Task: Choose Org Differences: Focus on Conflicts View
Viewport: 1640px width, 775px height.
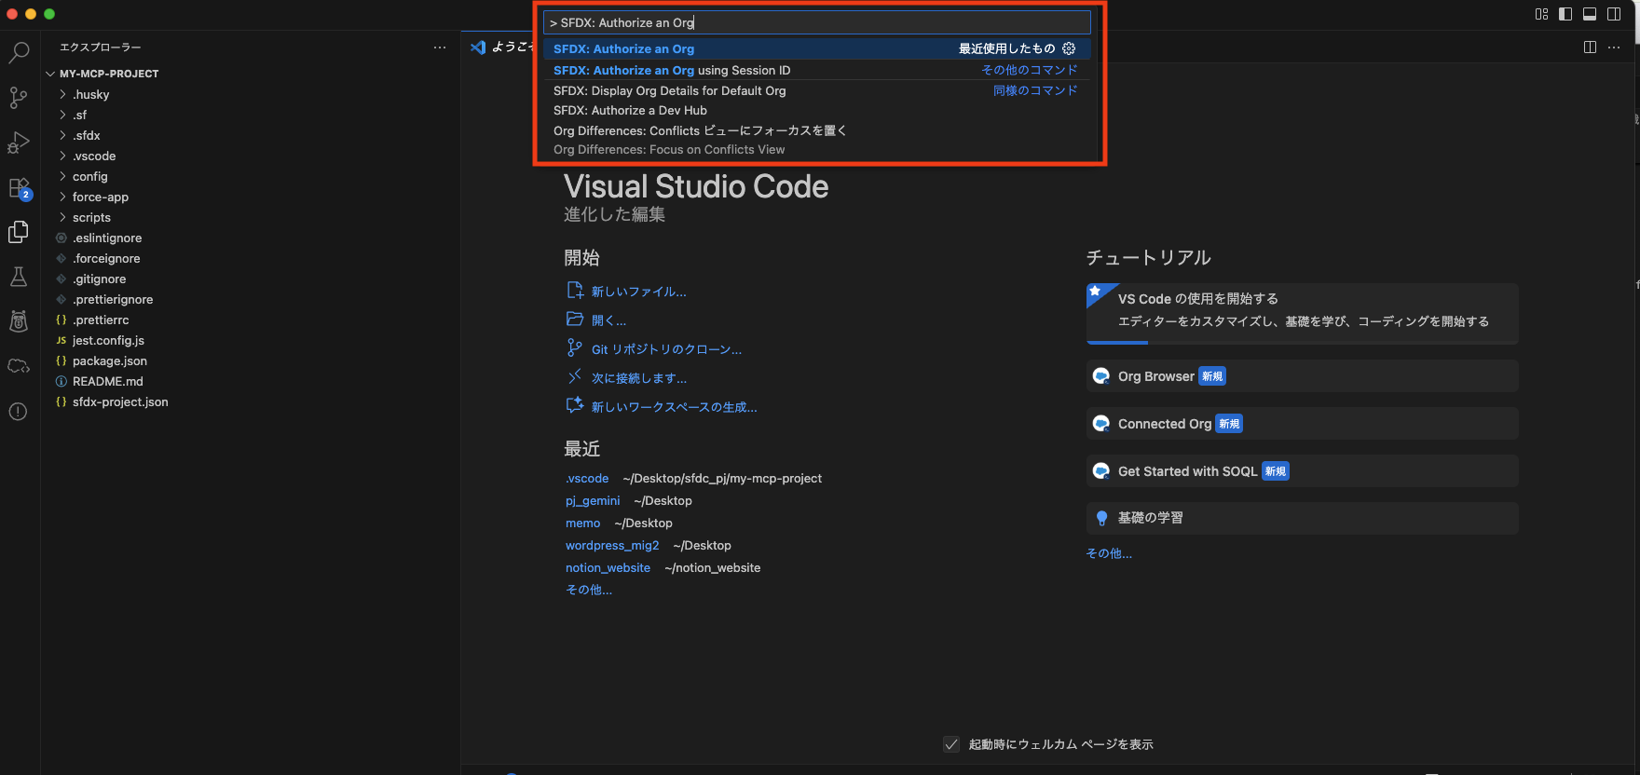Action: pos(816,149)
